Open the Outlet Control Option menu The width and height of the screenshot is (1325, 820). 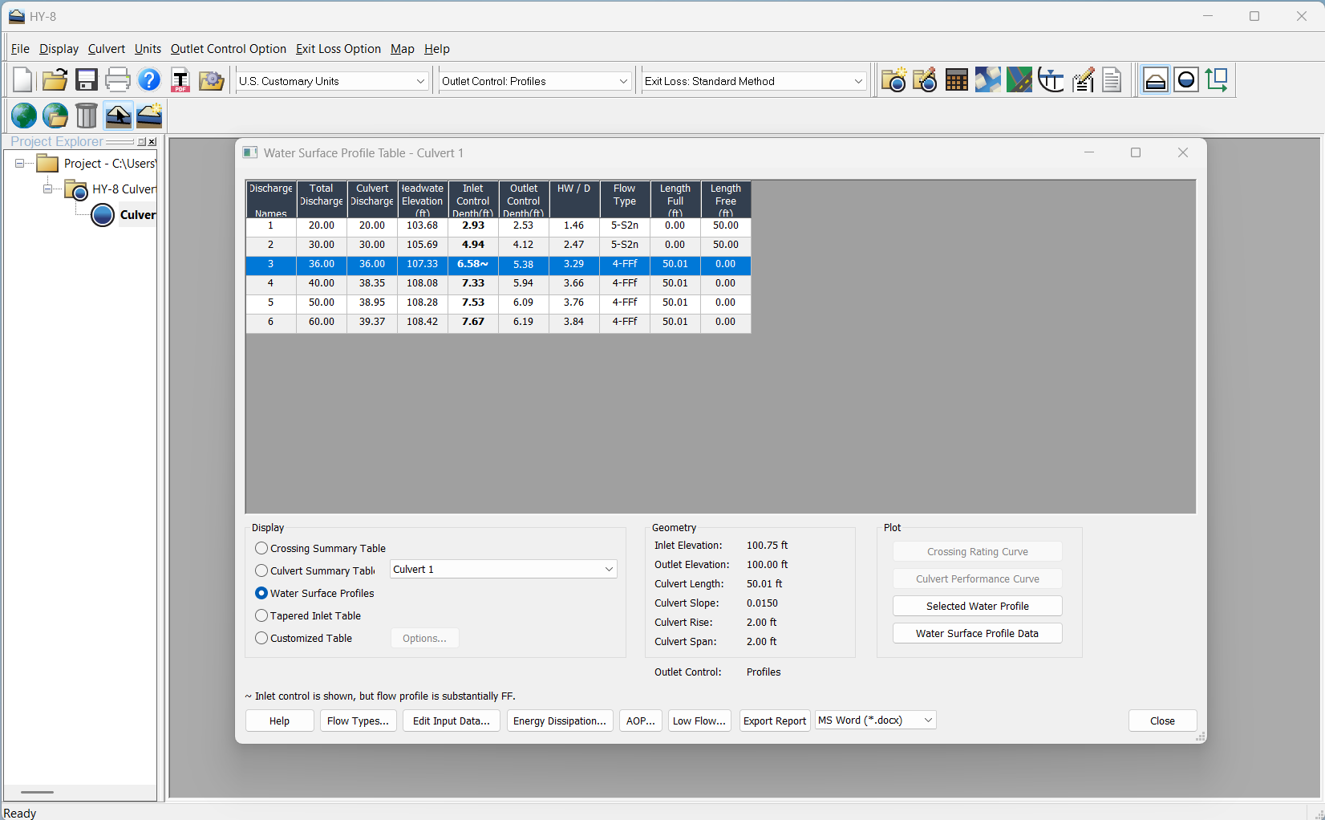(229, 49)
